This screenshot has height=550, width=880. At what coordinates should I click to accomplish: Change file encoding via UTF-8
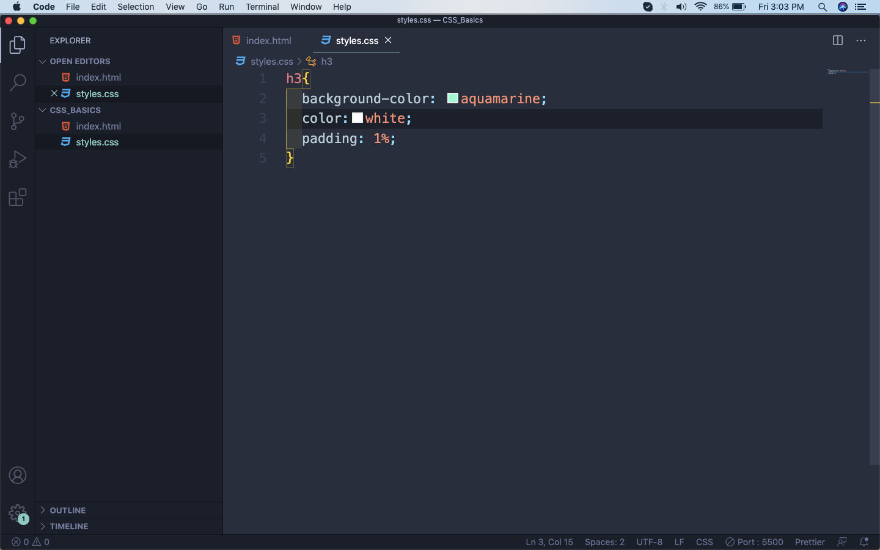[649, 542]
